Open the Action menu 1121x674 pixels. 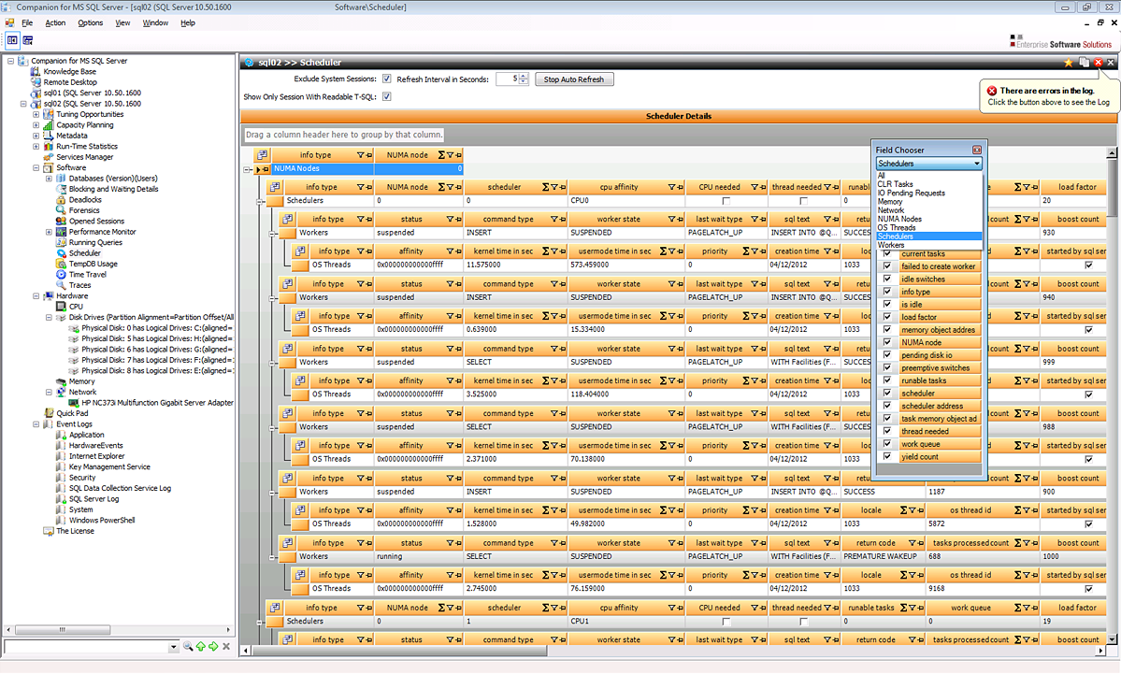pos(55,22)
